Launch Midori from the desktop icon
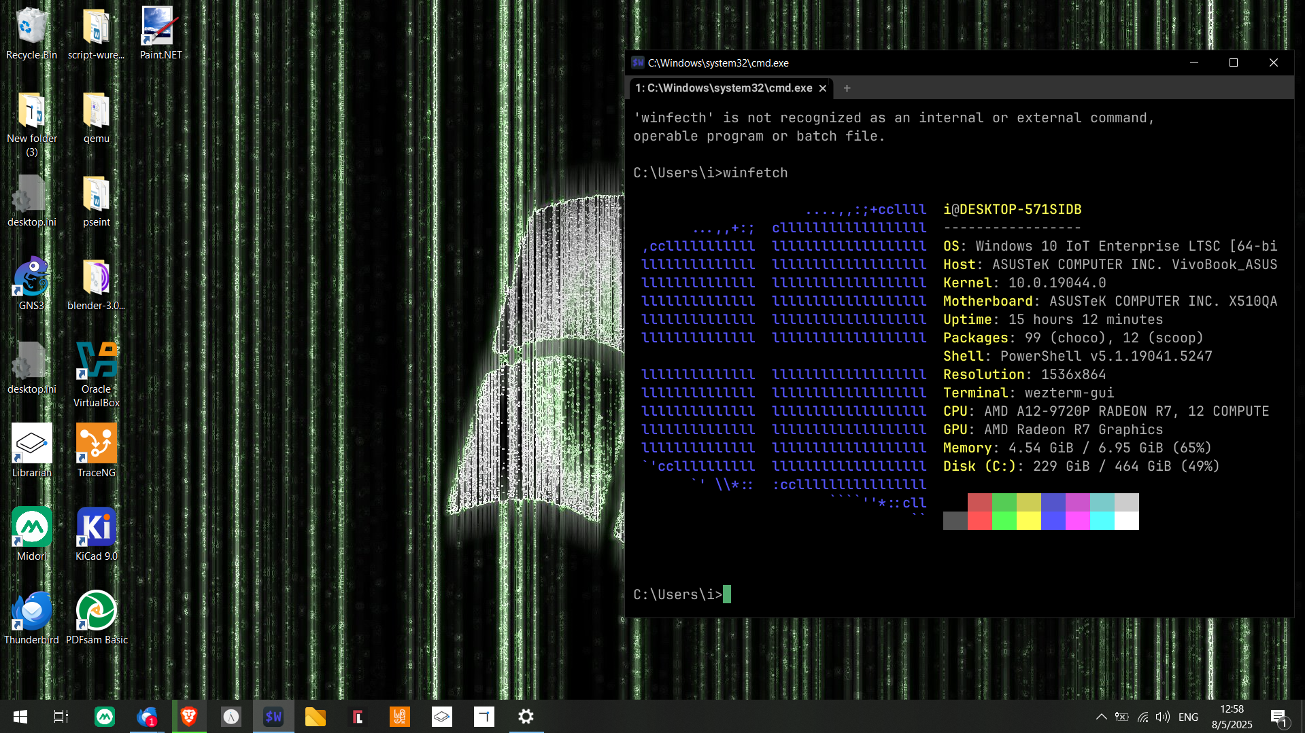This screenshot has height=733, width=1305. coord(31,535)
